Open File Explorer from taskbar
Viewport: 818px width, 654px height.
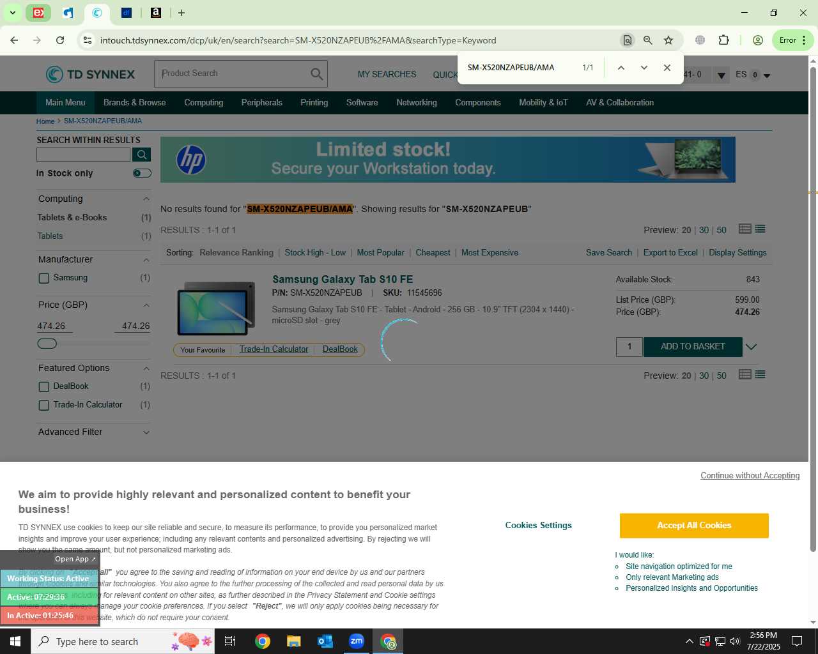[x=293, y=641]
